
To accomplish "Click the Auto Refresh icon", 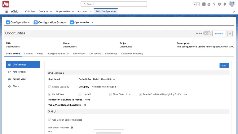I will (x=9, y=72).
